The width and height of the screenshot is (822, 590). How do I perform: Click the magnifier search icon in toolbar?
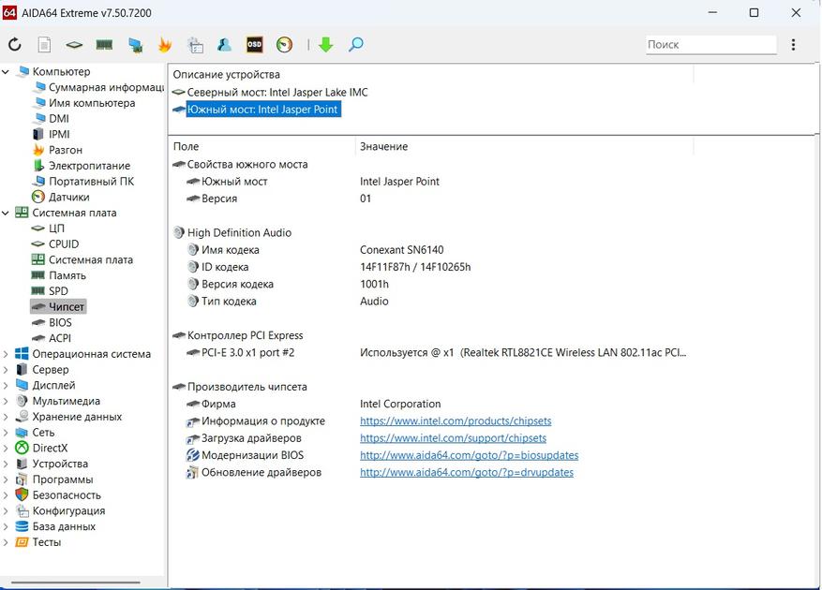tap(356, 45)
